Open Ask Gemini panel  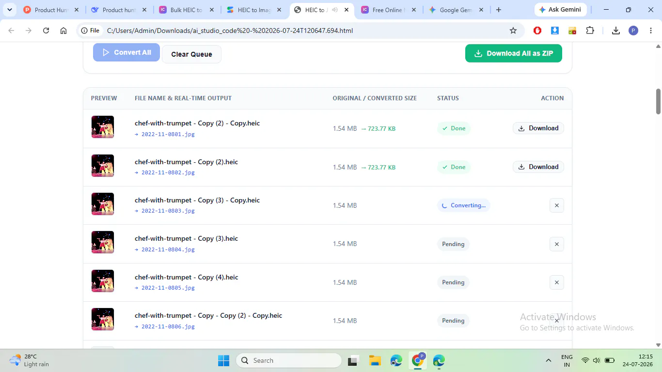click(560, 10)
